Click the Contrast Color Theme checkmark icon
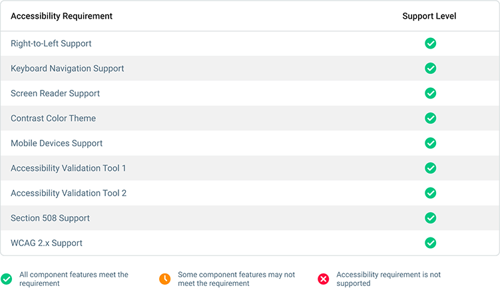The width and height of the screenshot is (500, 288). (x=430, y=118)
